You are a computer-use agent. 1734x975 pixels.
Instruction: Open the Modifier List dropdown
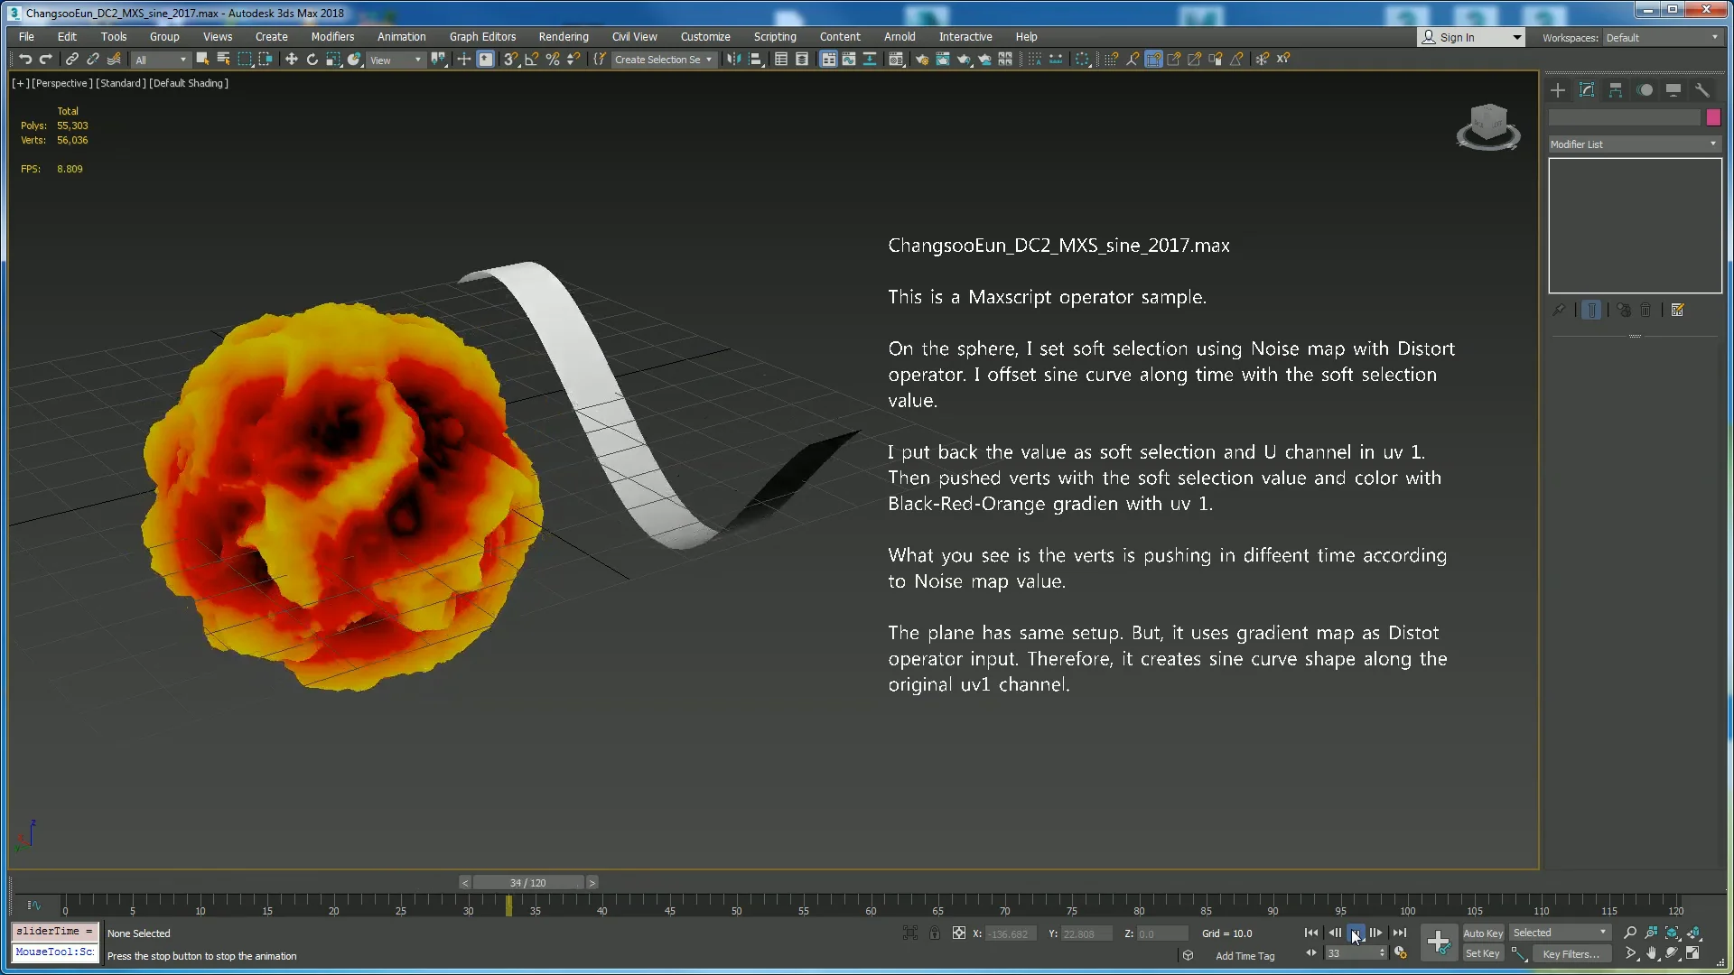pyautogui.click(x=1634, y=144)
